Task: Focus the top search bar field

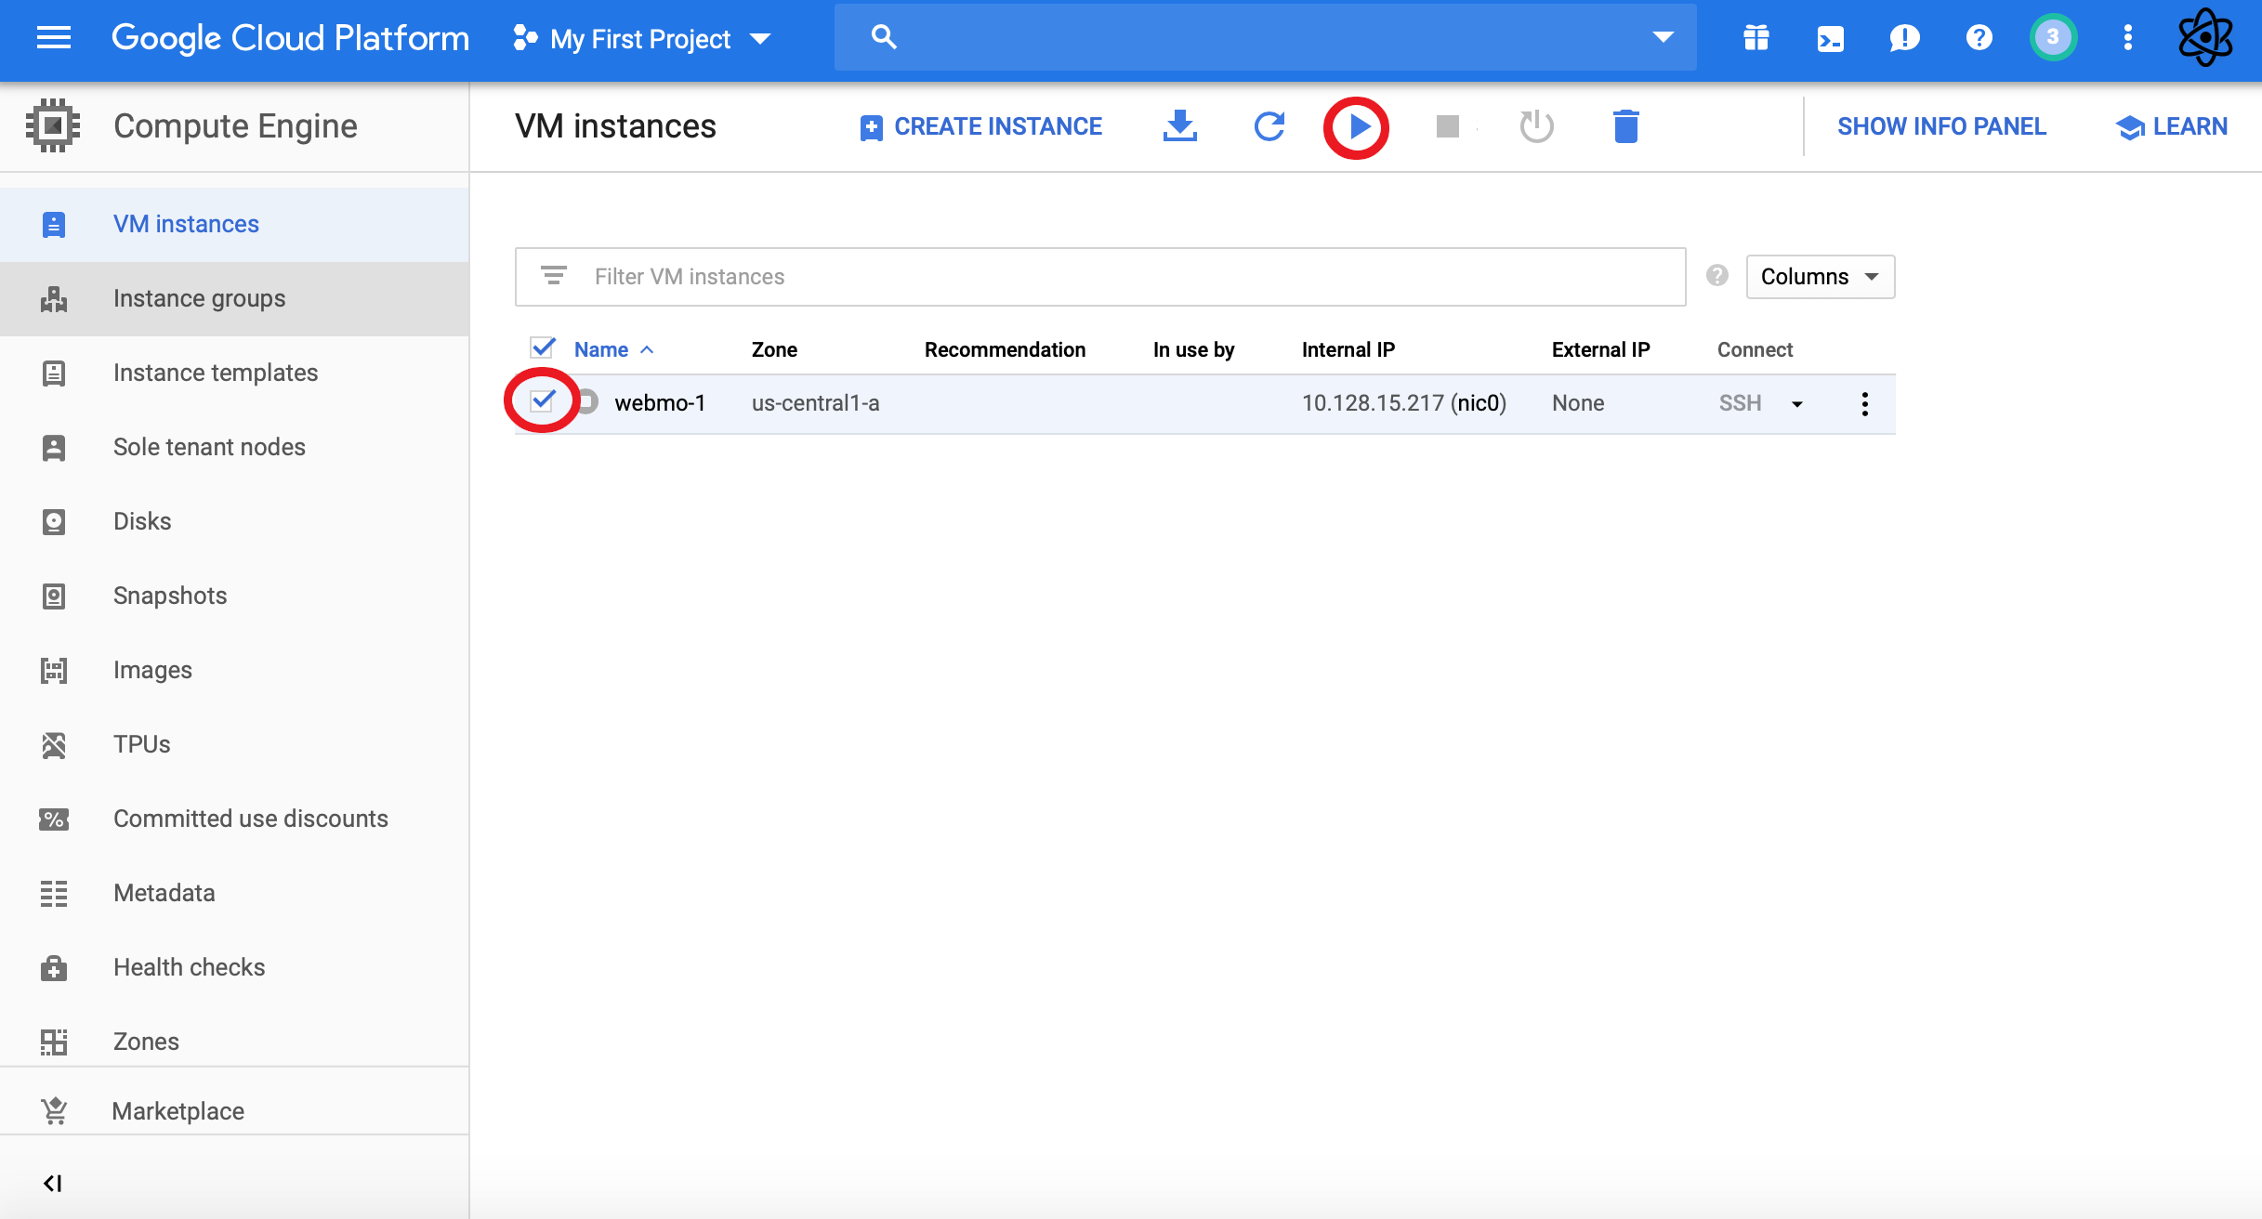Action: click(x=1265, y=37)
